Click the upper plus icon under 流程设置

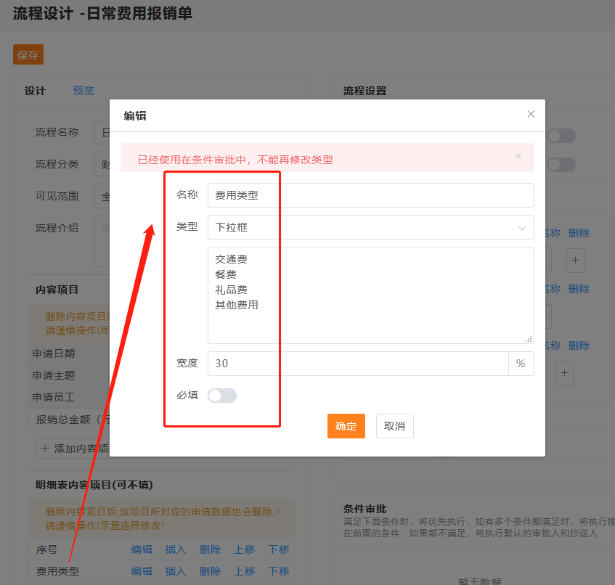pyautogui.click(x=575, y=259)
